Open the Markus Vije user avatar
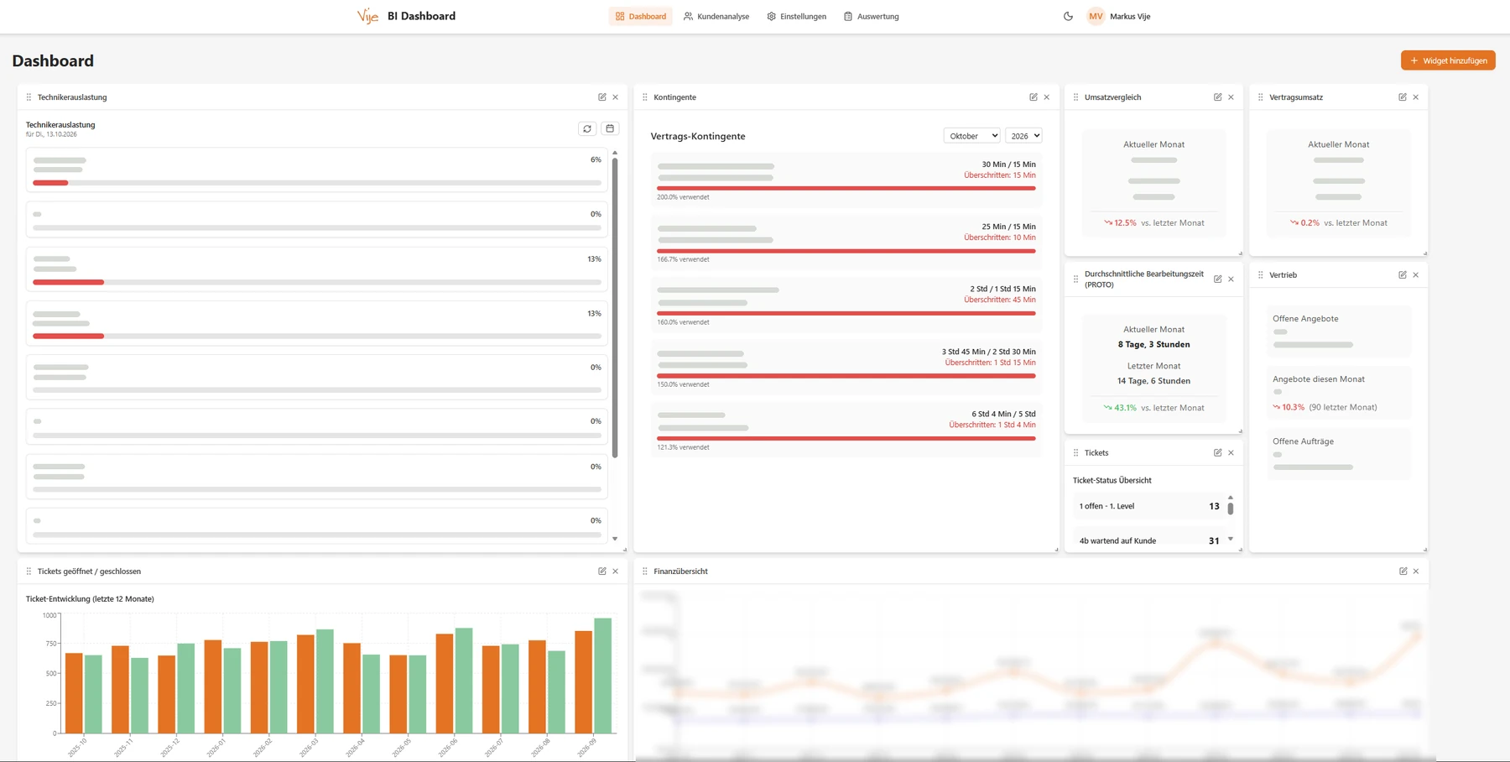 point(1096,16)
